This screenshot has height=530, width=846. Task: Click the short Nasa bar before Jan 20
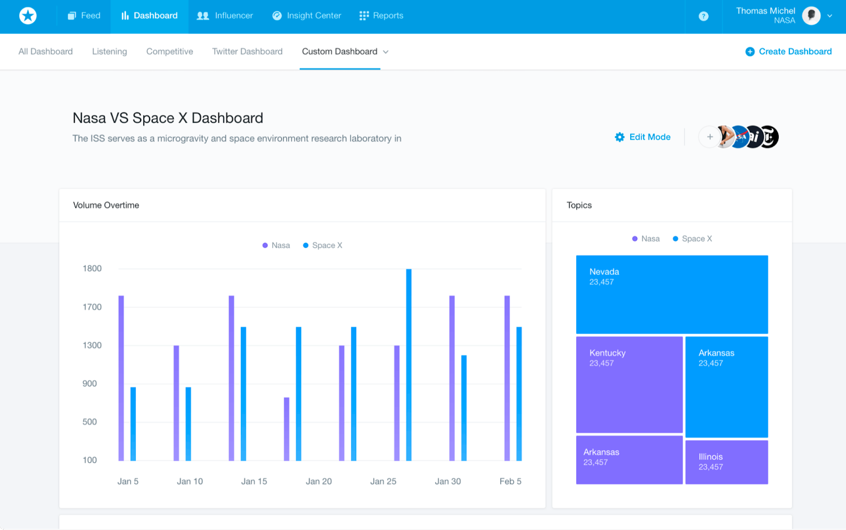pyautogui.click(x=286, y=429)
